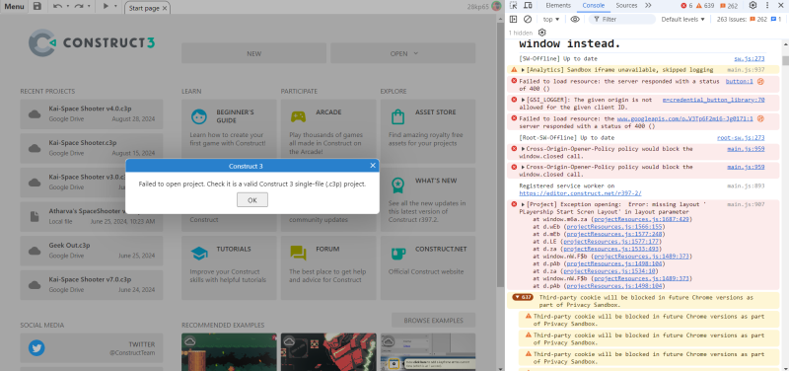
Task: Open the Undo history dropdown arrow
Action: [x=68, y=7]
